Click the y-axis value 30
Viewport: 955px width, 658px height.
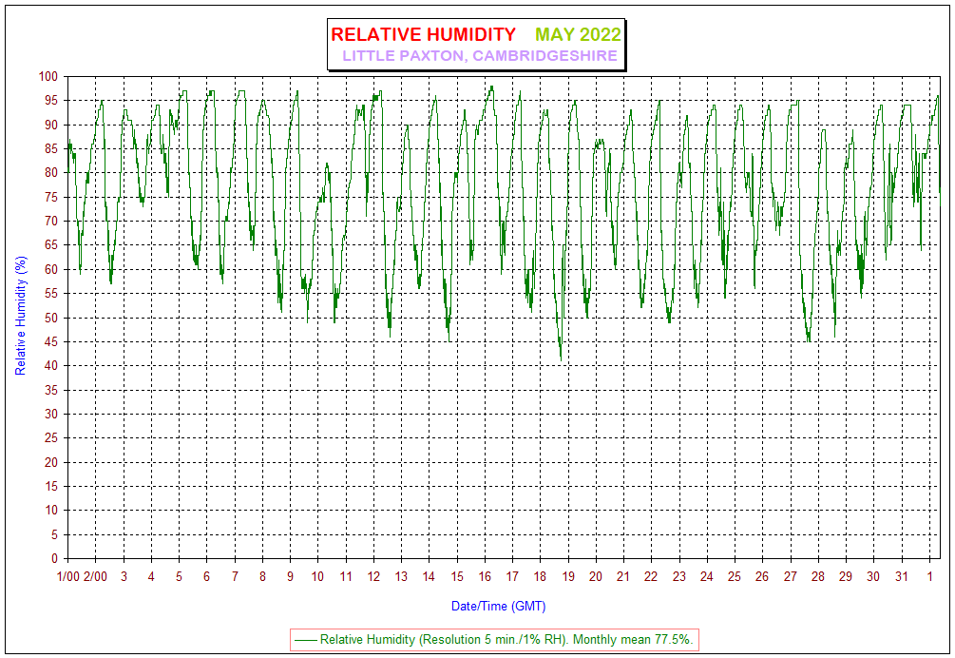point(51,414)
